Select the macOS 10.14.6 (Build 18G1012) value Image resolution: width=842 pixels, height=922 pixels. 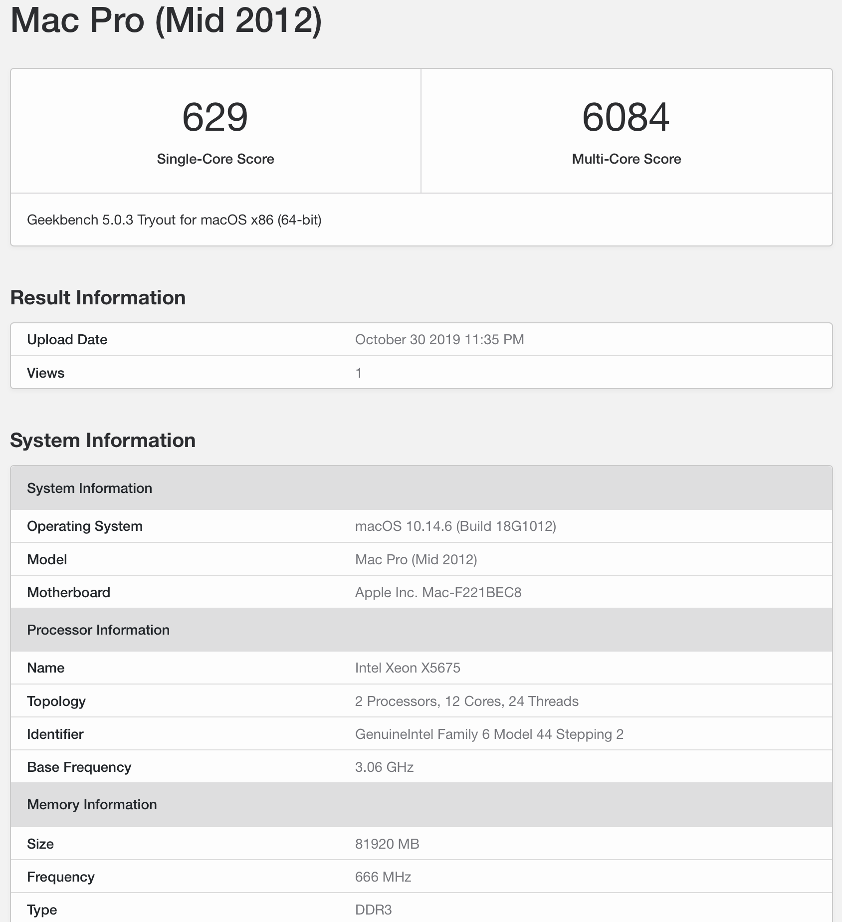[455, 526]
